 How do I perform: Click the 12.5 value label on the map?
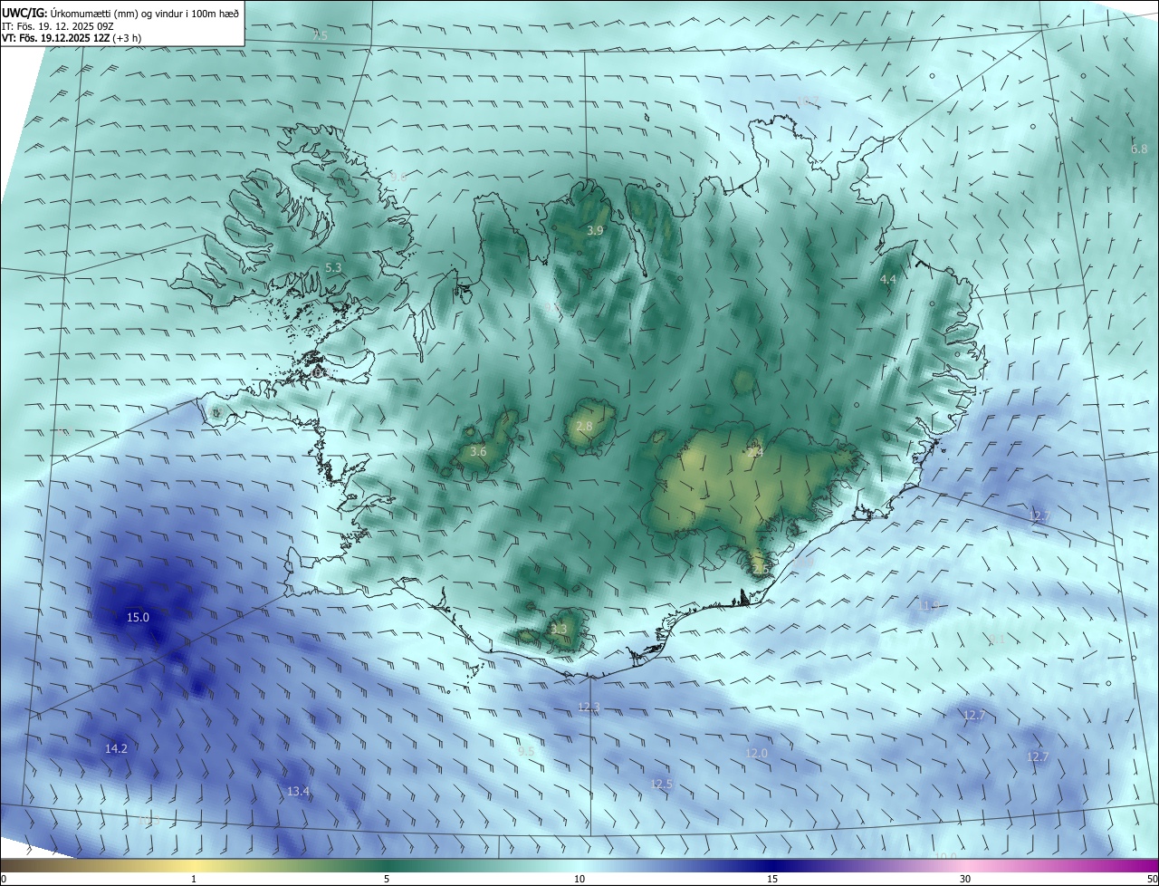[x=662, y=784]
